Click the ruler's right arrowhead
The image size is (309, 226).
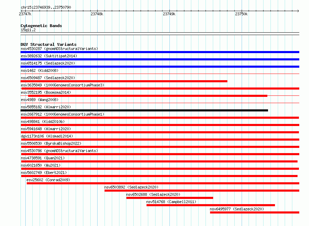click(x=298, y=11)
